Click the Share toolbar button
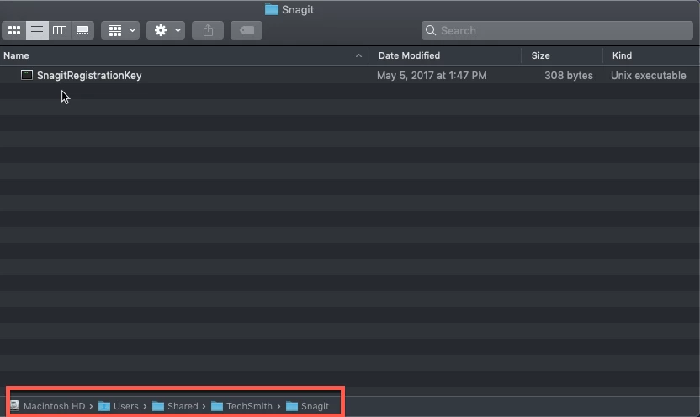This screenshot has height=417, width=700. [208, 30]
